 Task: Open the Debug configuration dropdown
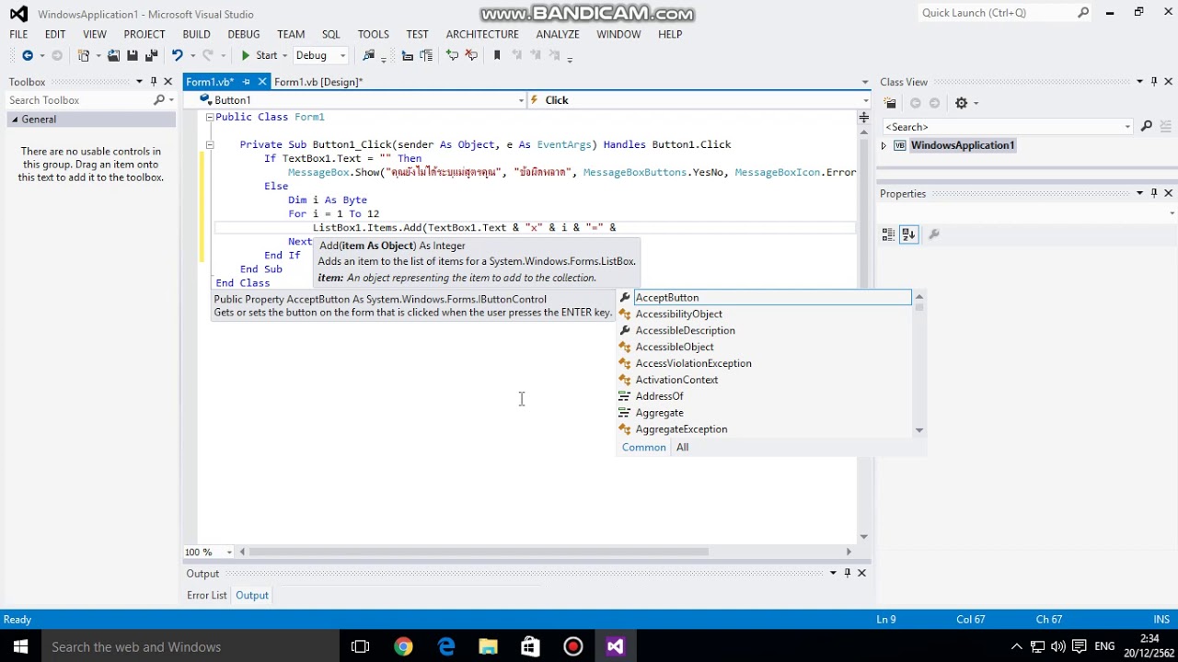click(342, 56)
